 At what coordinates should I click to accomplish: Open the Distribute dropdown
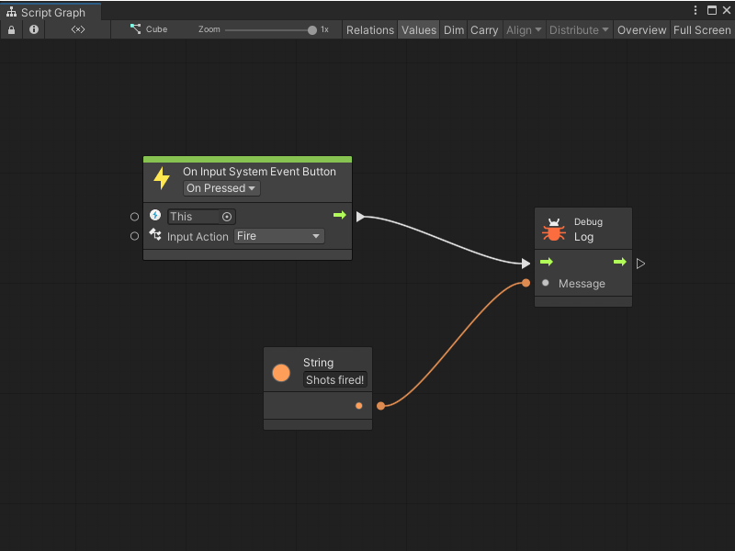point(579,29)
